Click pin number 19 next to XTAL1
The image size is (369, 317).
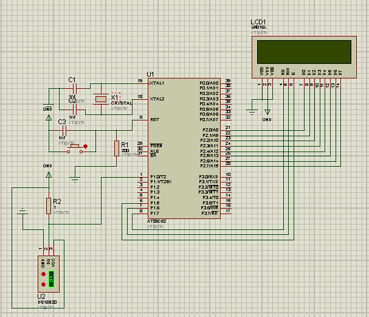point(140,81)
